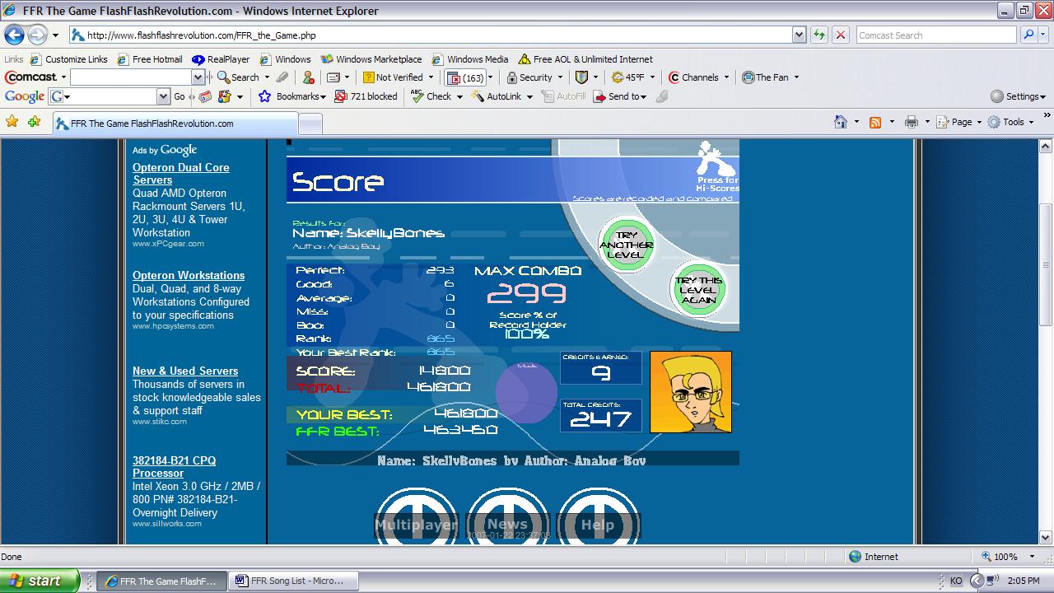Click the Home icon in command bar
This screenshot has height=593, width=1054.
[x=840, y=122]
